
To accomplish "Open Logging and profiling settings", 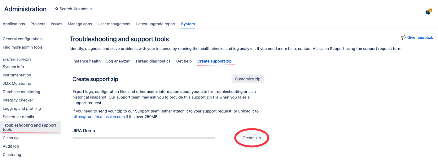I will pos(22,109).
